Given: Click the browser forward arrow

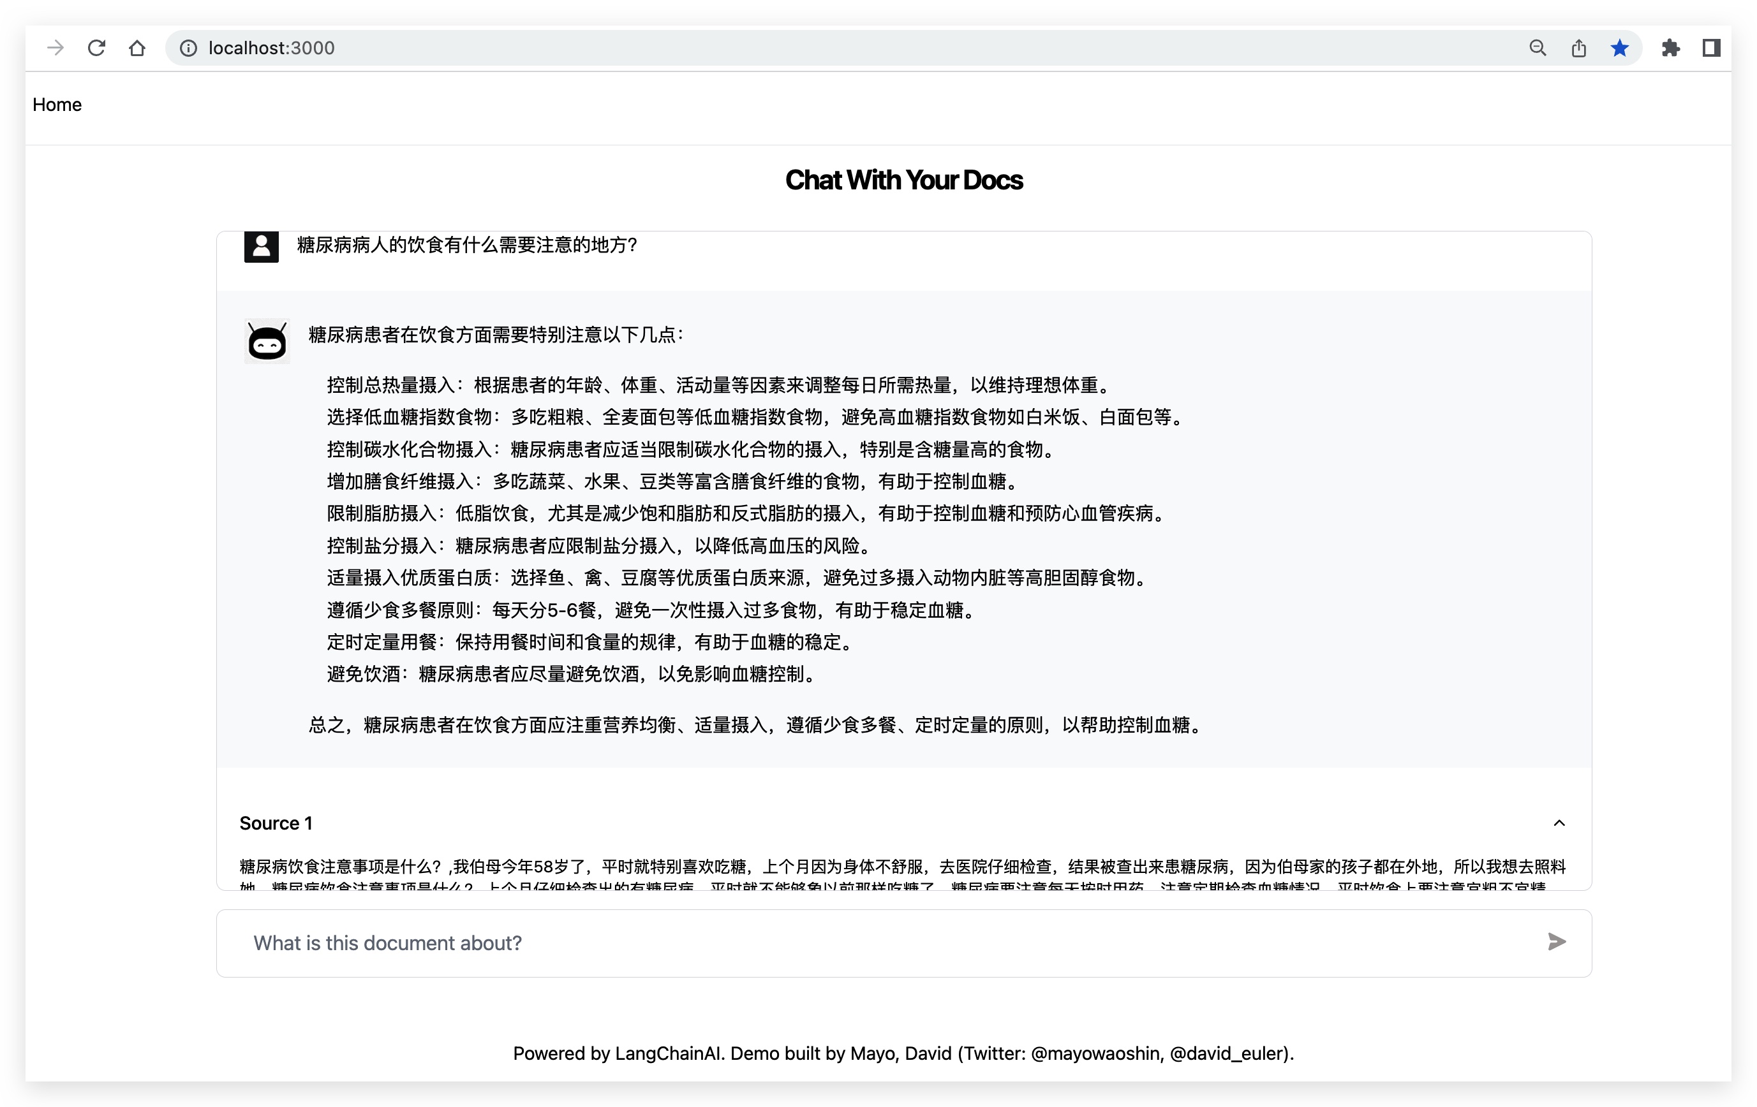Looking at the screenshot, I should click(56, 48).
